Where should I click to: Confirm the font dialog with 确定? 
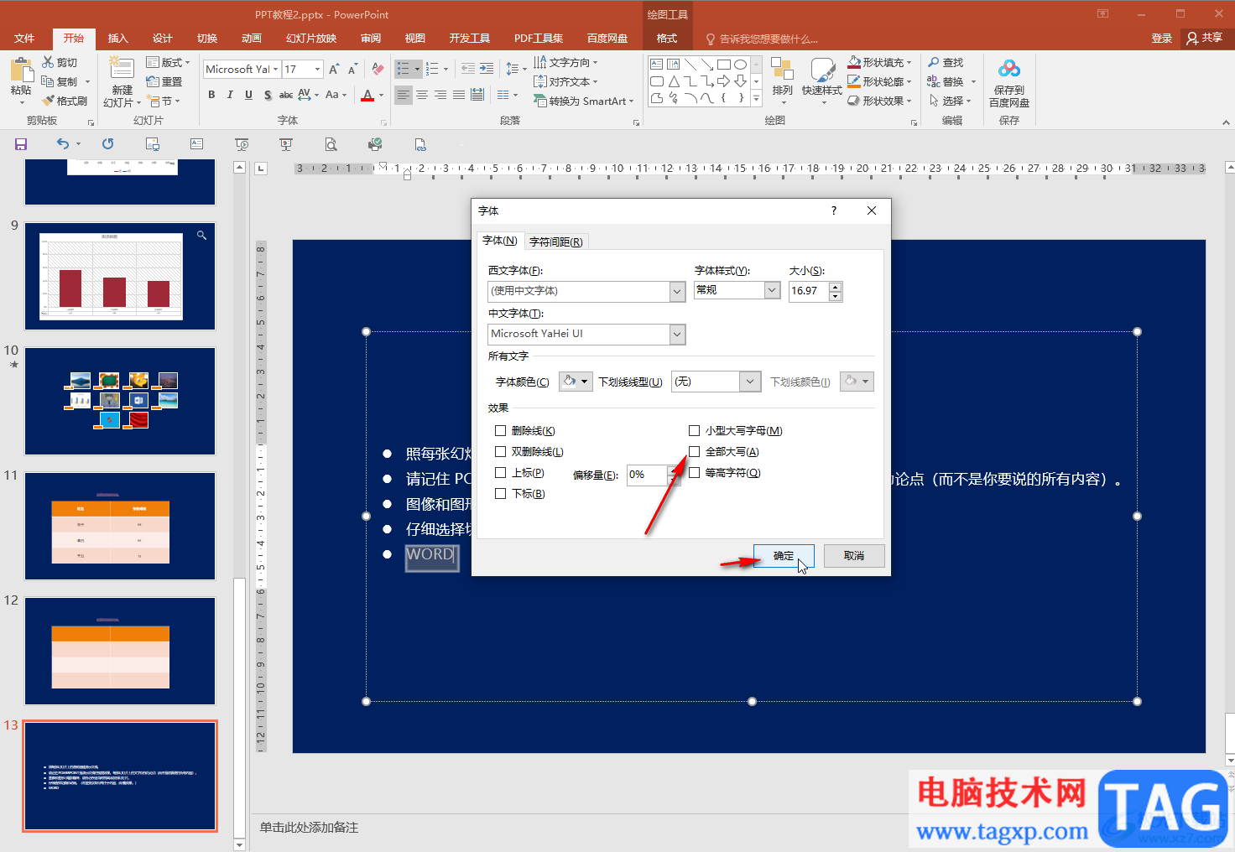tap(784, 556)
